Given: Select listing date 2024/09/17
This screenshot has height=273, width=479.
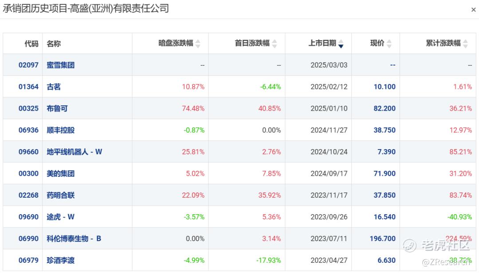Looking at the screenshot, I should pos(329,173).
